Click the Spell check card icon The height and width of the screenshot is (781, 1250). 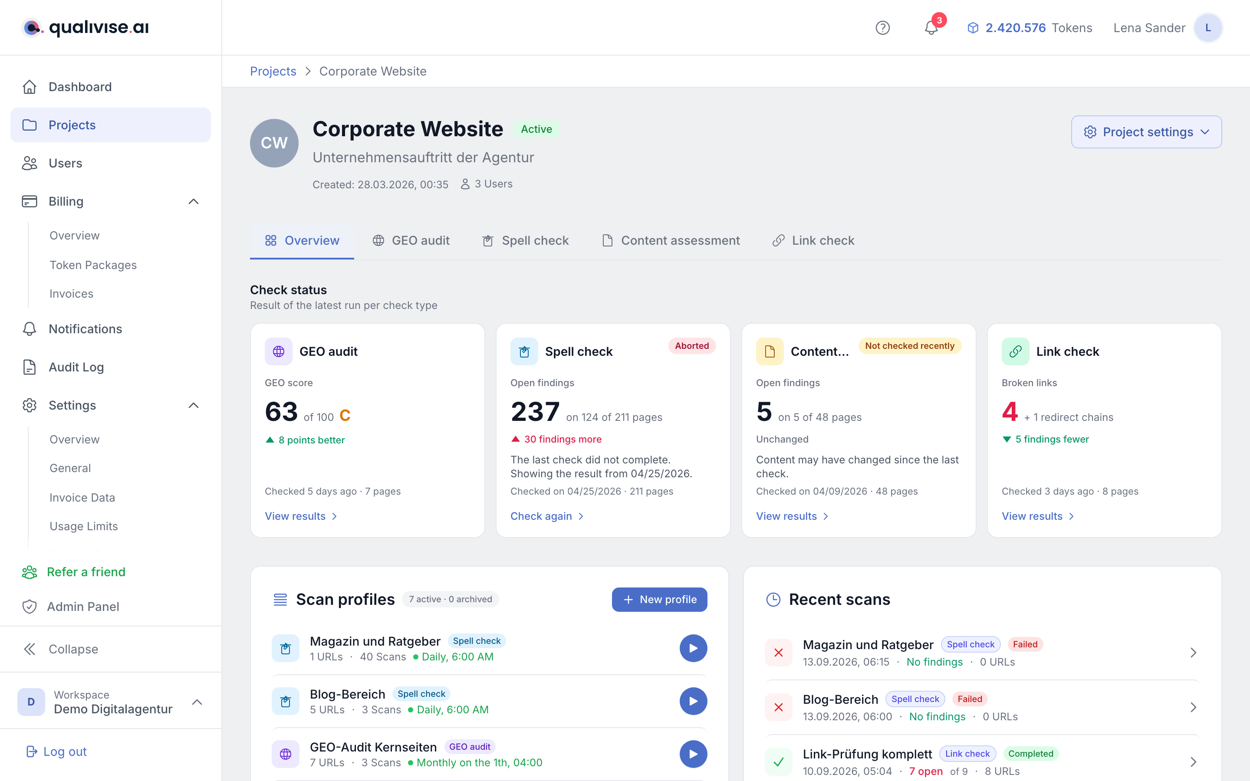coord(524,351)
